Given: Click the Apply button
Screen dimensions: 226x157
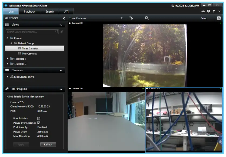Looking at the screenshot, I should [21, 145].
